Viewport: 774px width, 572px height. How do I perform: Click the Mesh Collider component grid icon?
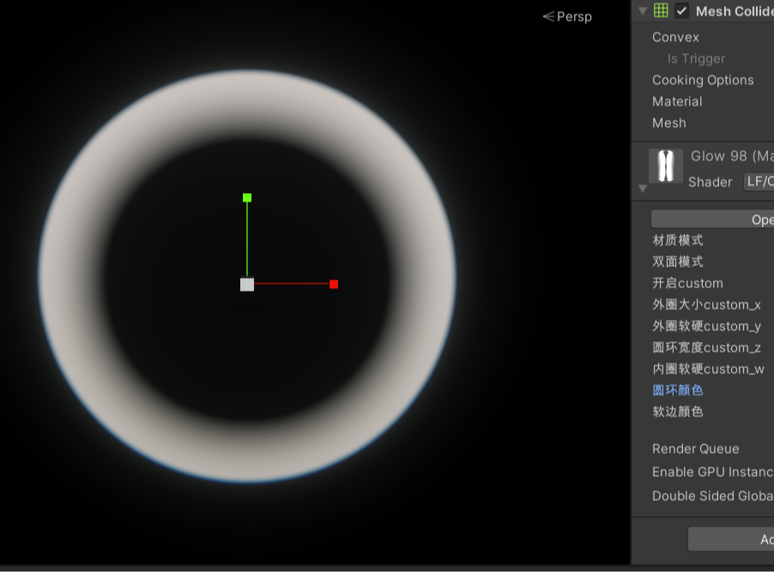click(x=661, y=11)
